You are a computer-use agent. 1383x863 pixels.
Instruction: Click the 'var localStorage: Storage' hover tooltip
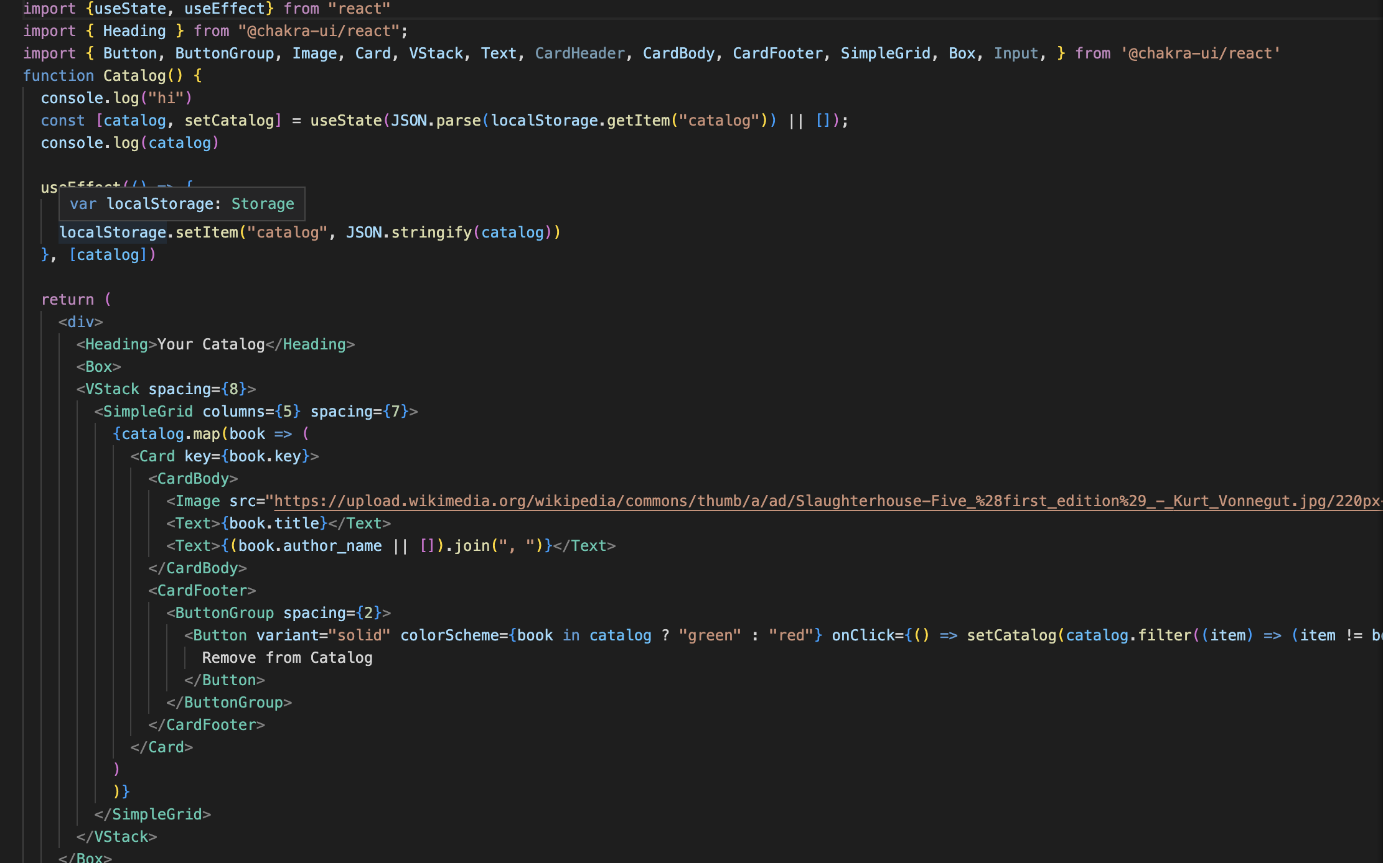tap(182, 204)
